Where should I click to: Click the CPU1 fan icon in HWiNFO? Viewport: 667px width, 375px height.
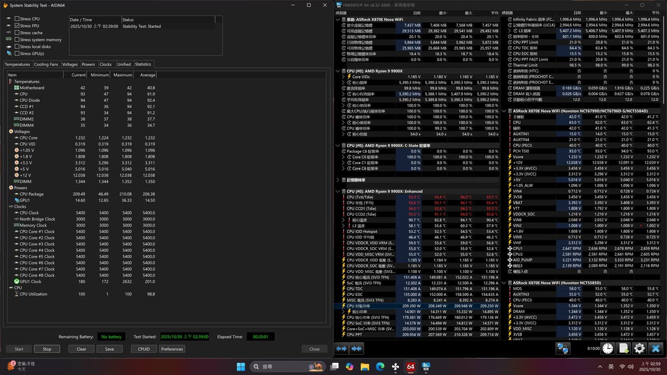[510, 248]
